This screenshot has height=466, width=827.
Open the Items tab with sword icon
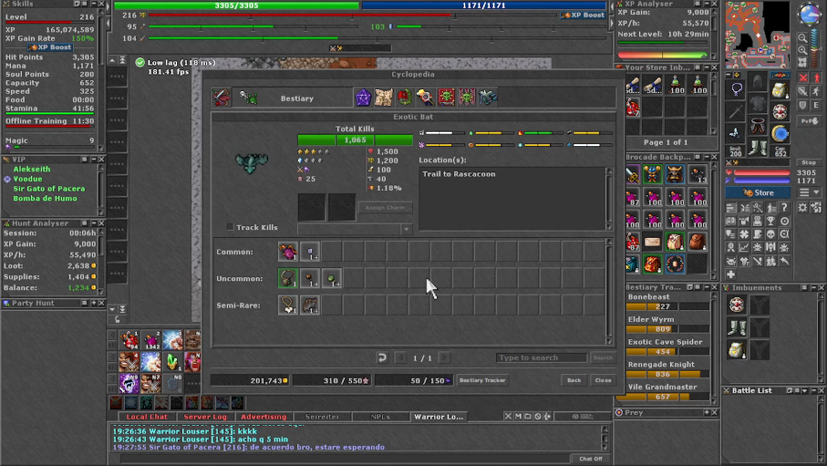tap(222, 98)
